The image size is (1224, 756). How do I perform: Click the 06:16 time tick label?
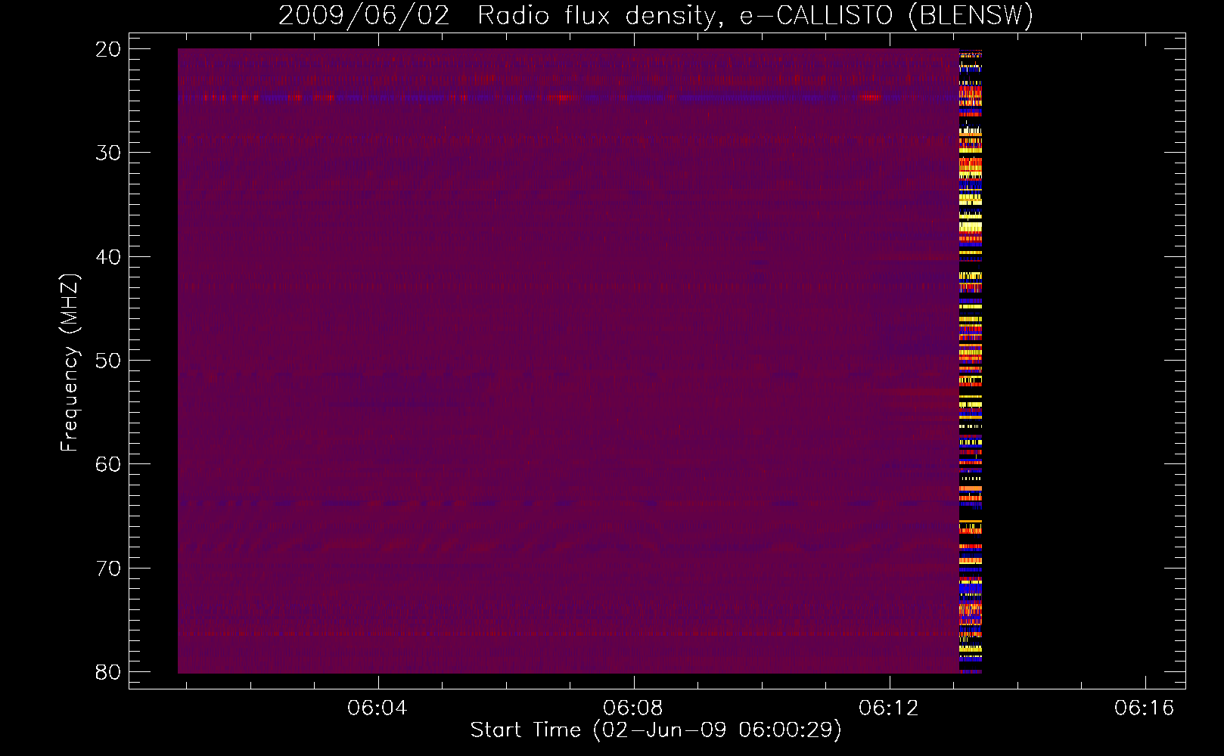(x=1145, y=708)
